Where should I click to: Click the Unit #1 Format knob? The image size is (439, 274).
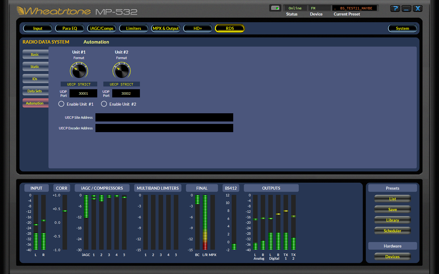pyautogui.click(x=79, y=71)
